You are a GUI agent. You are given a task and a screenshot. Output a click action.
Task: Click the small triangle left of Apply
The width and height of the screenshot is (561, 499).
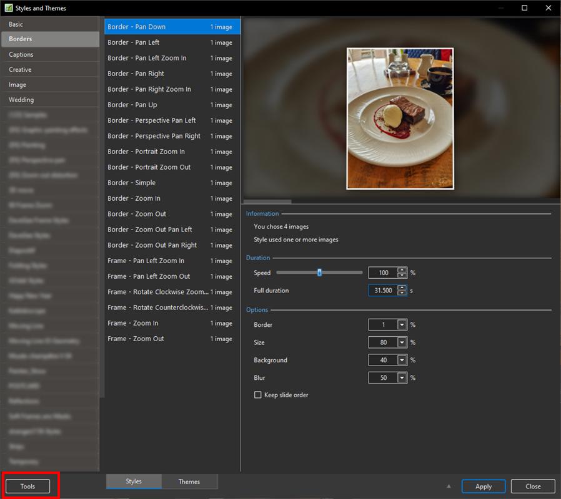[x=448, y=487]
